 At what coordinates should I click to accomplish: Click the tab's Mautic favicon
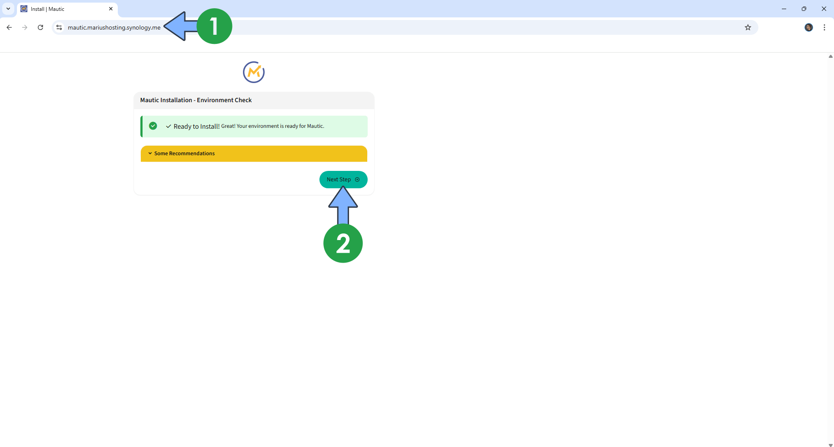[24, 9]
